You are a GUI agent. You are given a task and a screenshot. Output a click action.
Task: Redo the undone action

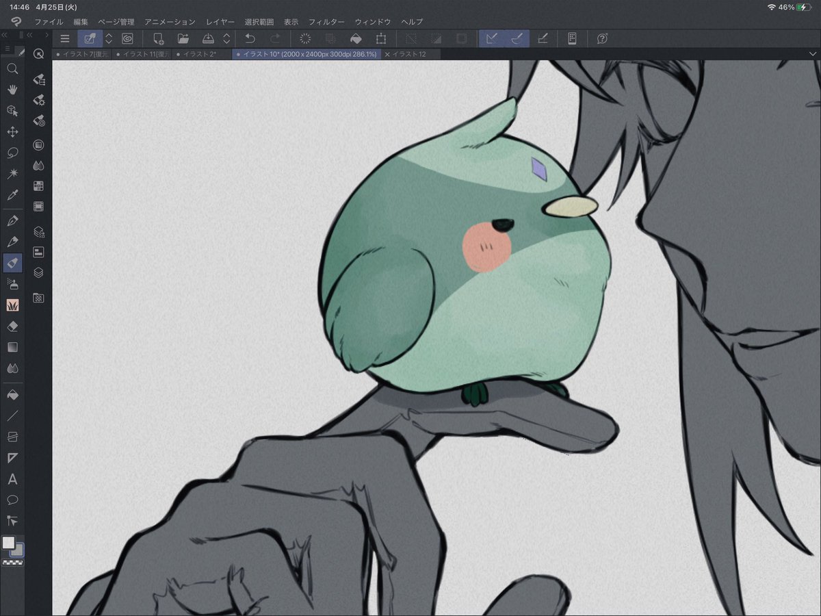pyautogui.click(x=275, y=39)
